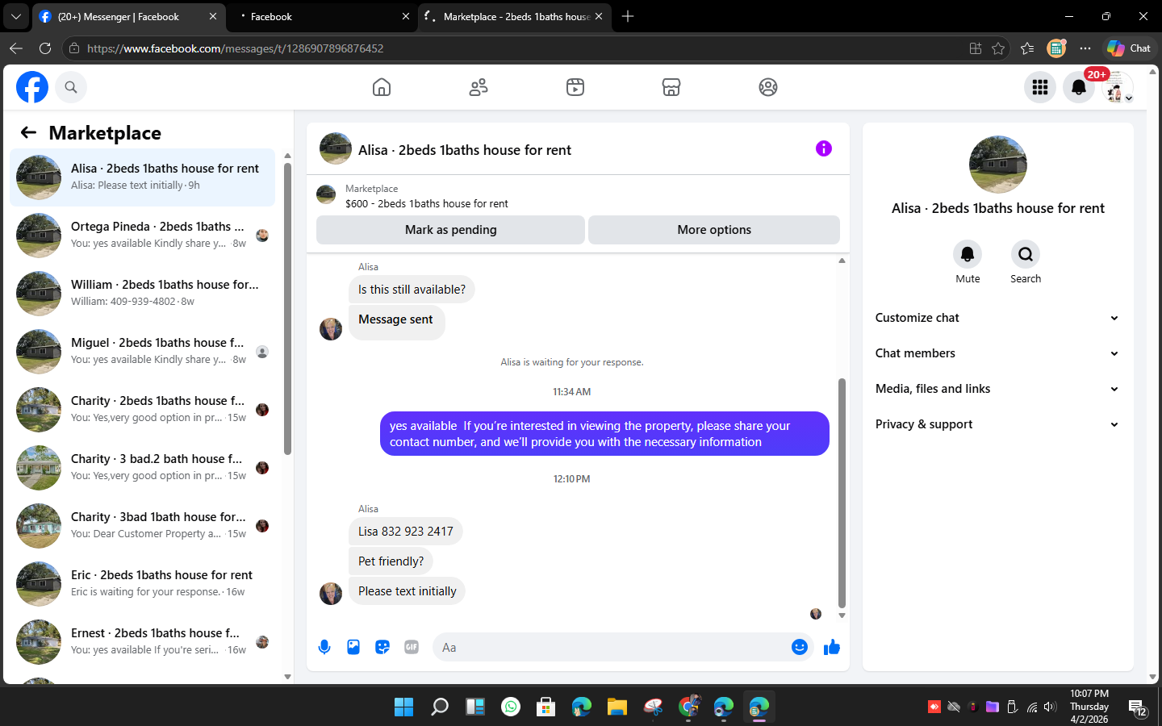Click the browser back button

[x=16, y=48]
